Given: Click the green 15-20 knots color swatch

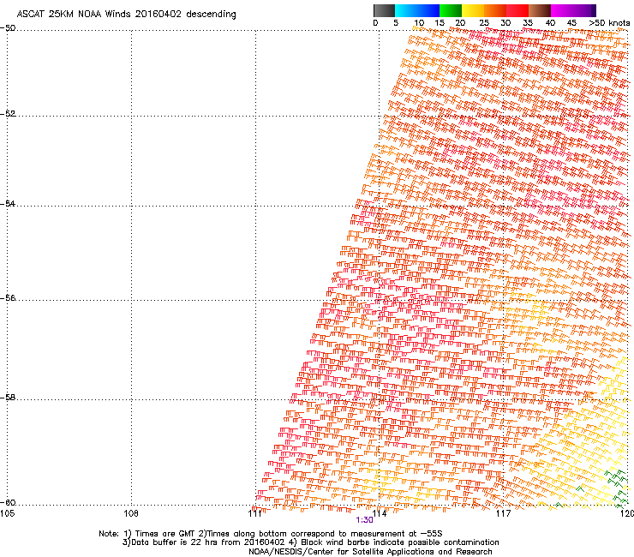Looking at the screenshot, I should (451, 10).
